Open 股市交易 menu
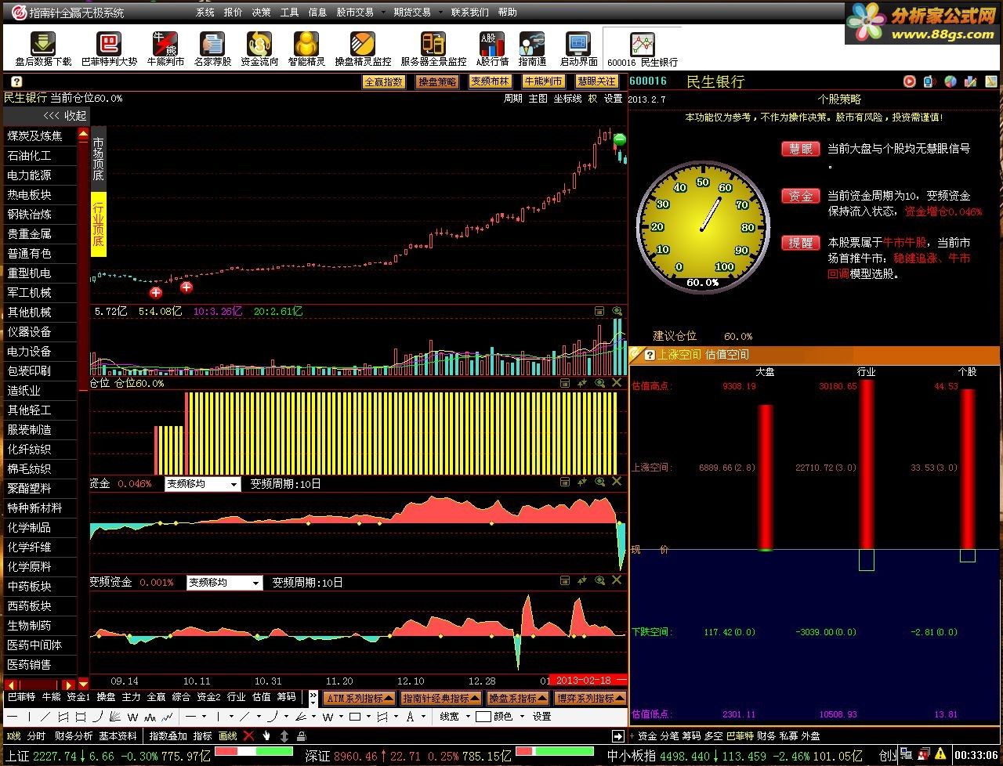This screenshot has height=766, width=1003. (355, 13)
